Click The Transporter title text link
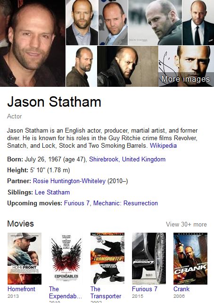Screen dimensions: 214x303 tap(106, 292)
